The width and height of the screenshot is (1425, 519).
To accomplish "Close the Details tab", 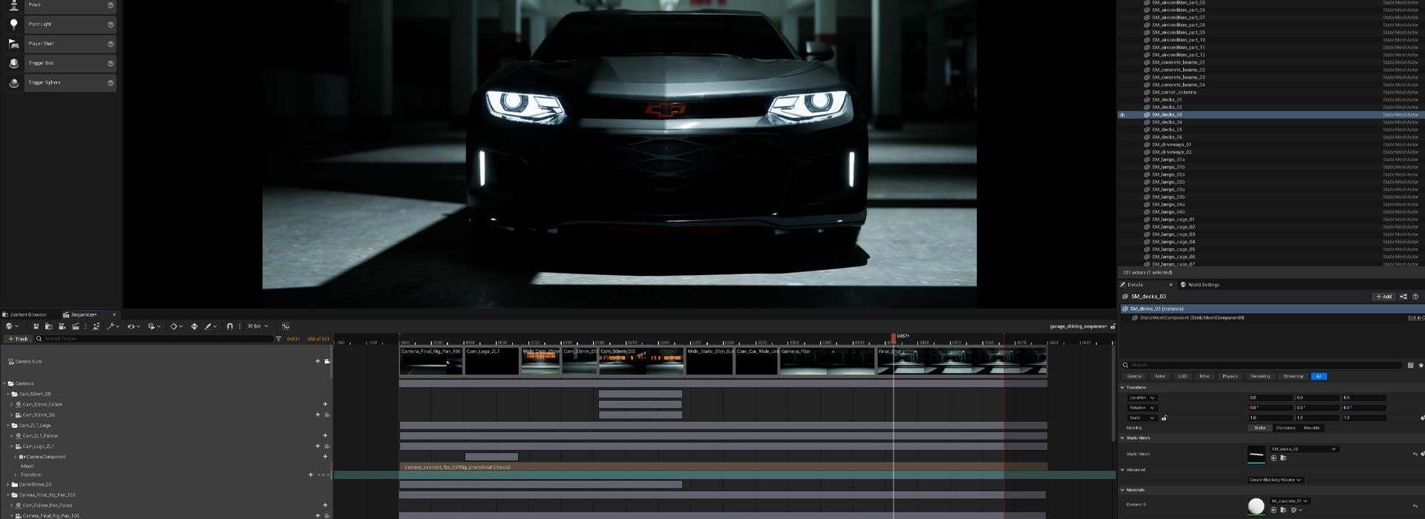I will click(1171, 285).
